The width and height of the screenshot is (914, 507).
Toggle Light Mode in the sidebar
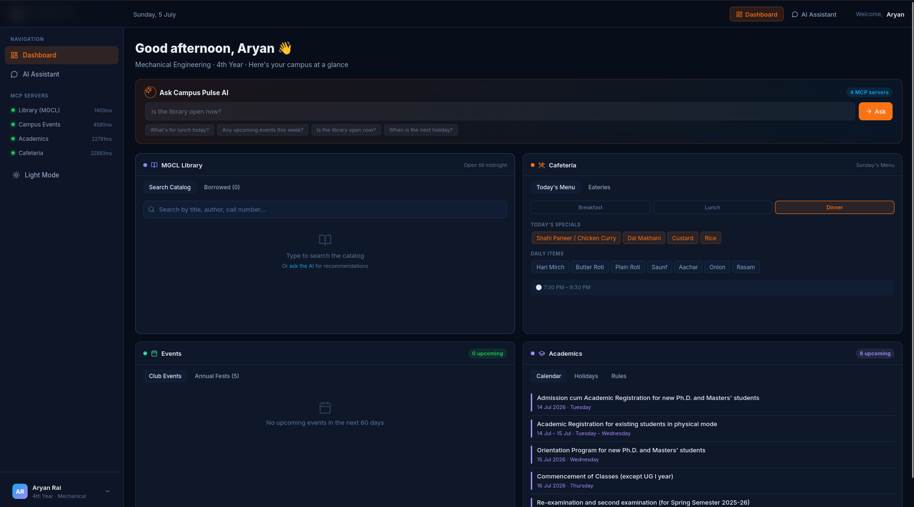tap(36, 175)
